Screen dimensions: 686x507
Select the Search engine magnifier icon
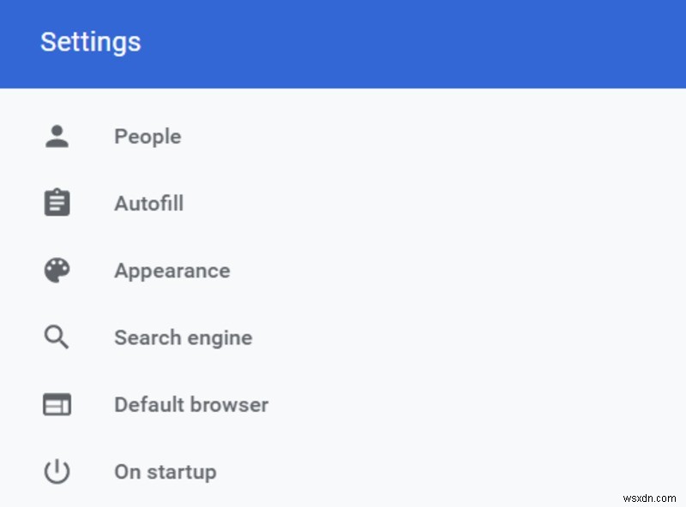click(x=56, y=337)
